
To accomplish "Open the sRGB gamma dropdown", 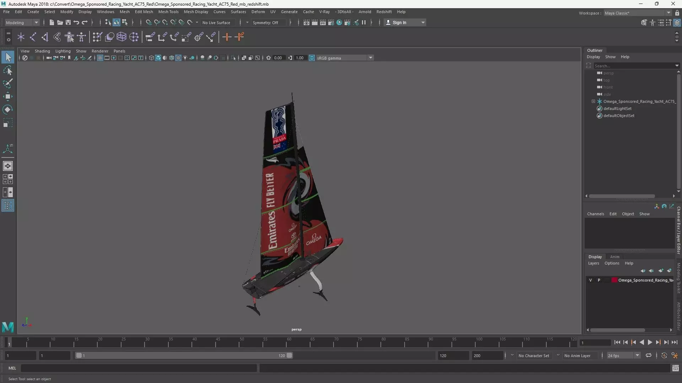I will point(345,58).
